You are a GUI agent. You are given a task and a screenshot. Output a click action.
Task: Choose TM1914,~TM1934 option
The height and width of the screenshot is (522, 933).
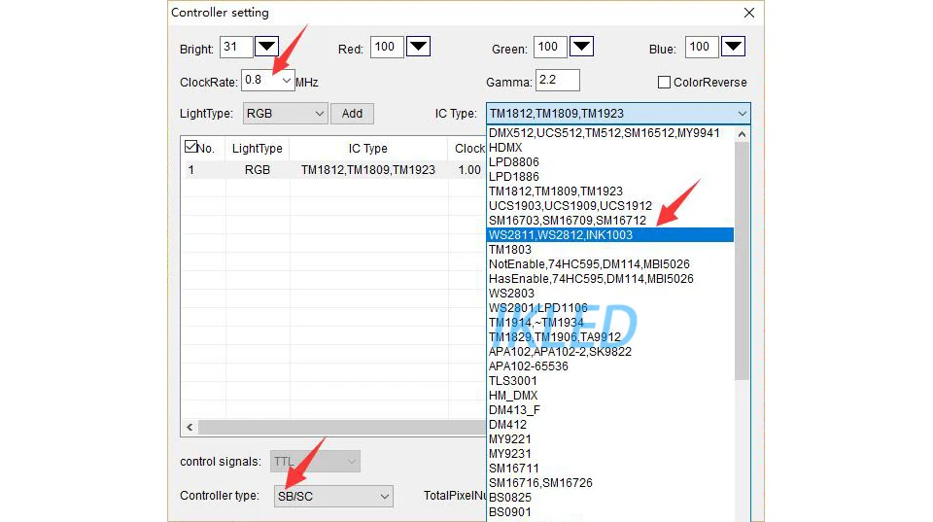click(x=610, y=322)
